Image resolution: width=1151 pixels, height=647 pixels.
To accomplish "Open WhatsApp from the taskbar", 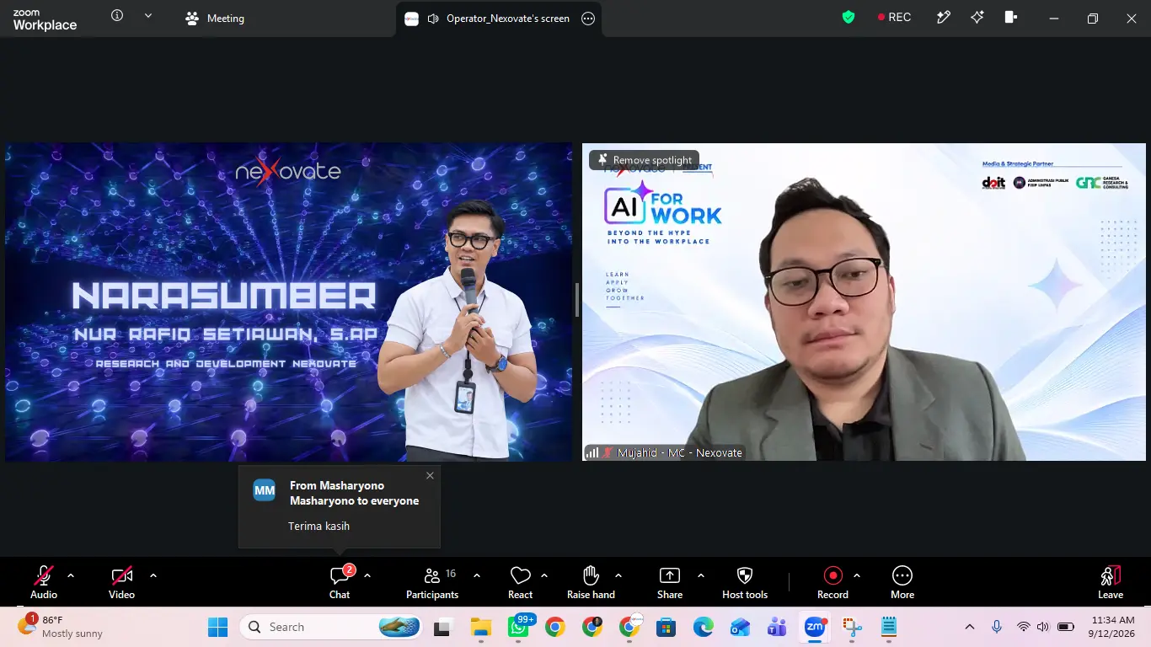I will pos(518,627).
